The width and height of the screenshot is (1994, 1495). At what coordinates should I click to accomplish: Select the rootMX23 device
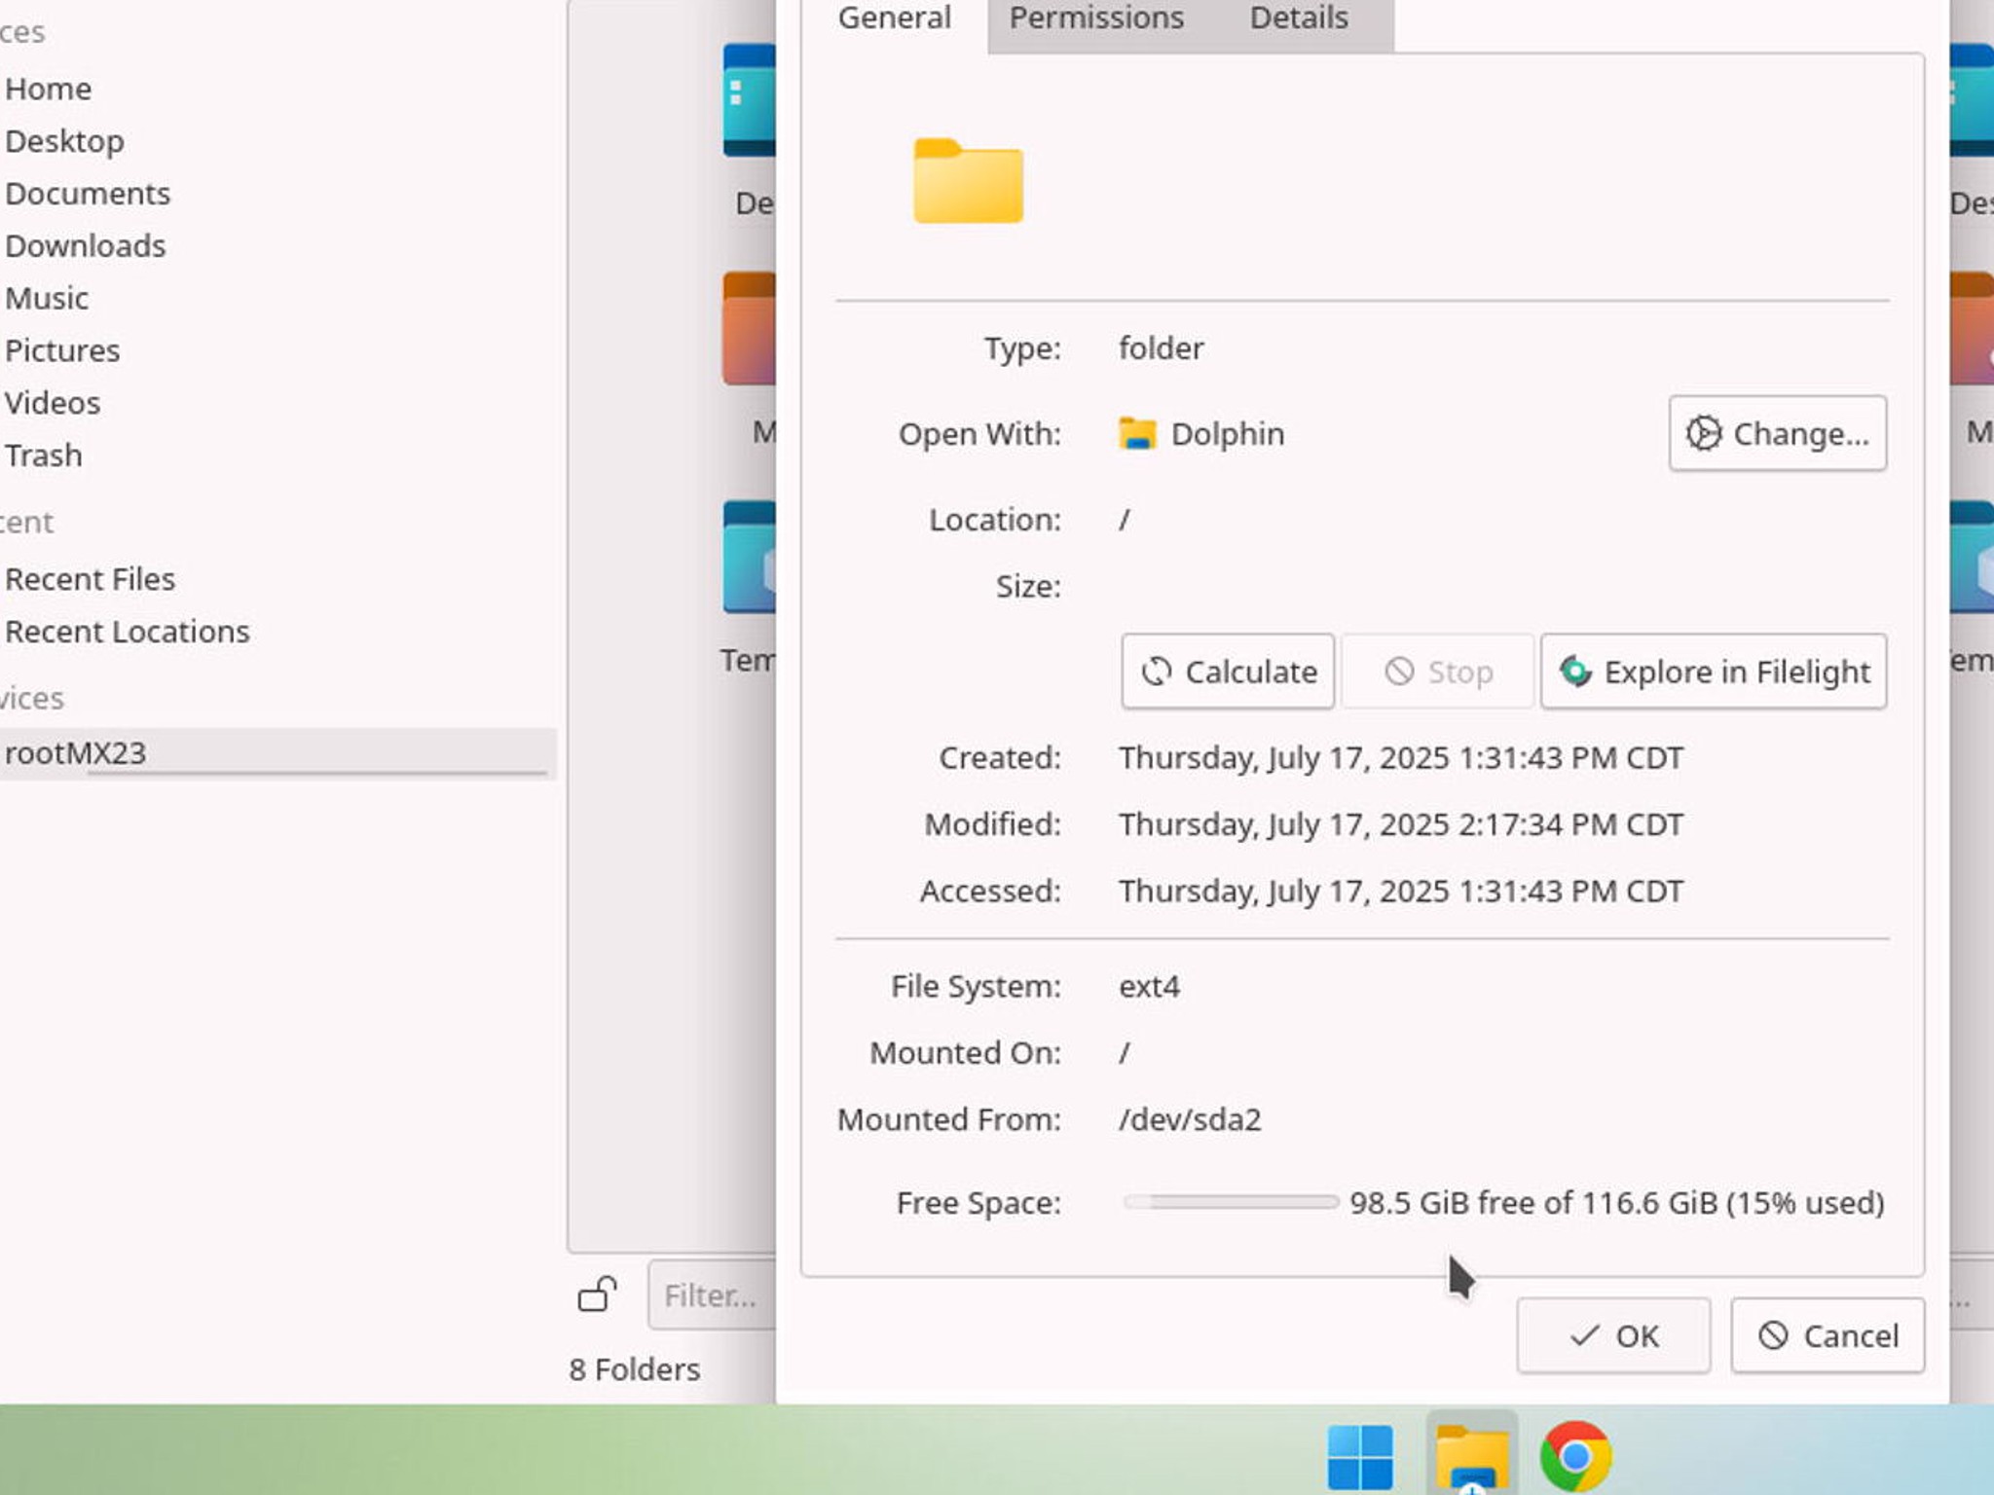277,753
